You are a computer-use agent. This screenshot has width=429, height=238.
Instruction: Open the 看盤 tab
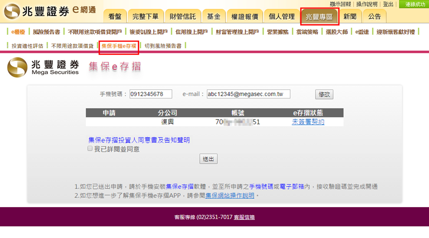[115, 16]
